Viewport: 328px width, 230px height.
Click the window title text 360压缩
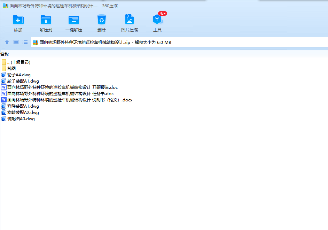110,6
